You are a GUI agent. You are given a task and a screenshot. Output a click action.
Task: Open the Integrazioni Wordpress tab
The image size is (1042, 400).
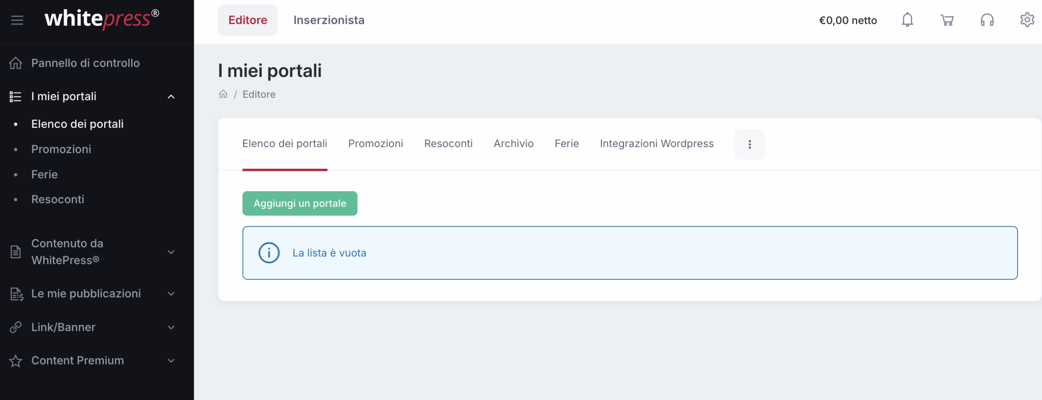click(x=657, y=144)
